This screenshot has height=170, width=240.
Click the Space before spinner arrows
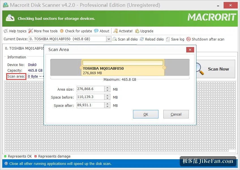pyautogui.click(x=107, y=97)
